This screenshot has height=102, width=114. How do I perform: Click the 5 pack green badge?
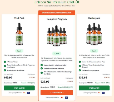(x=57, y=54)
